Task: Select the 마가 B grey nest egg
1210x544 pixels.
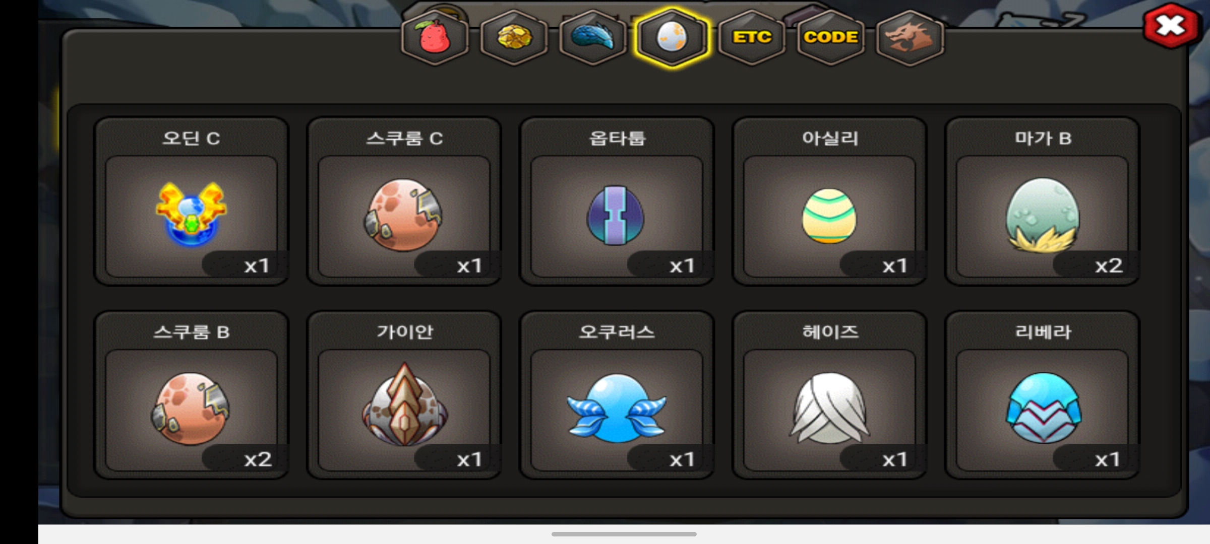Action: (1043, 201)
